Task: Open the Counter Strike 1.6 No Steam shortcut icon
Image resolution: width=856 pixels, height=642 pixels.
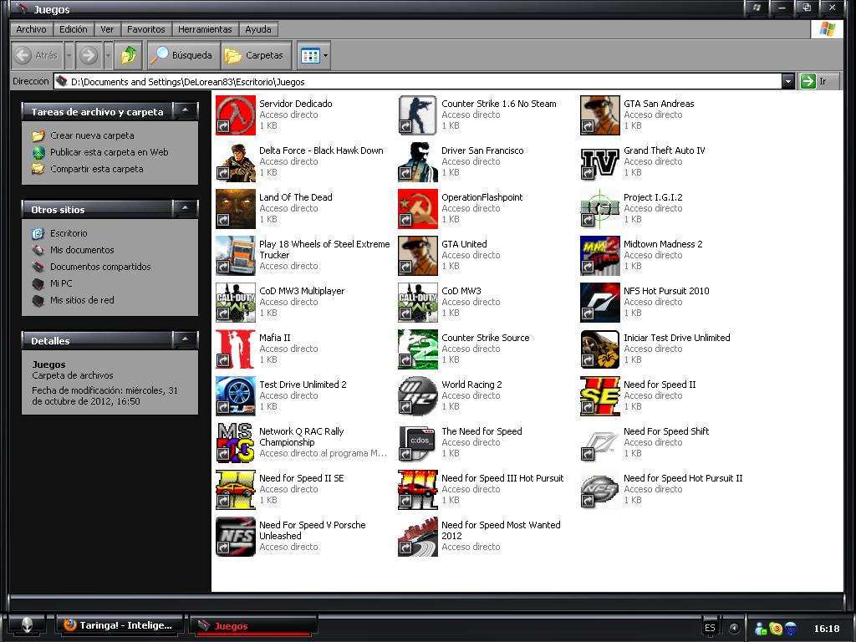Action: pos(417,115)
